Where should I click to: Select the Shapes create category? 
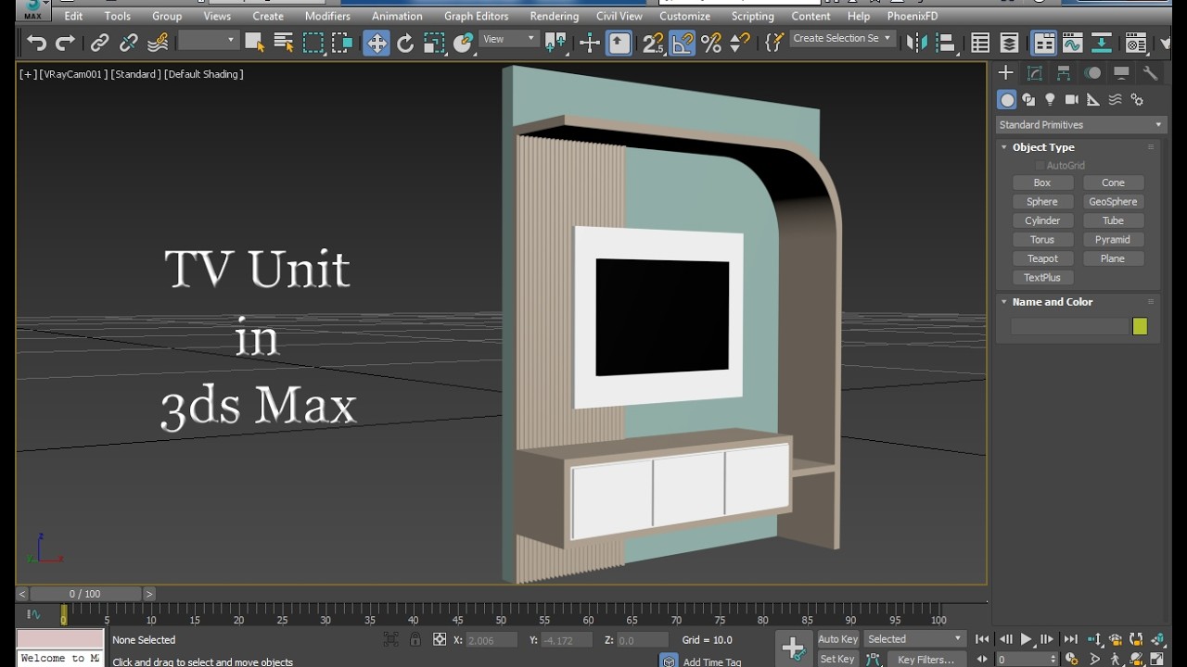(x=1028, y=99)
